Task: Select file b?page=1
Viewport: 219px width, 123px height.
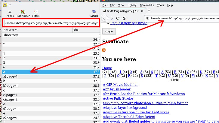Action: tap(51, 86)
